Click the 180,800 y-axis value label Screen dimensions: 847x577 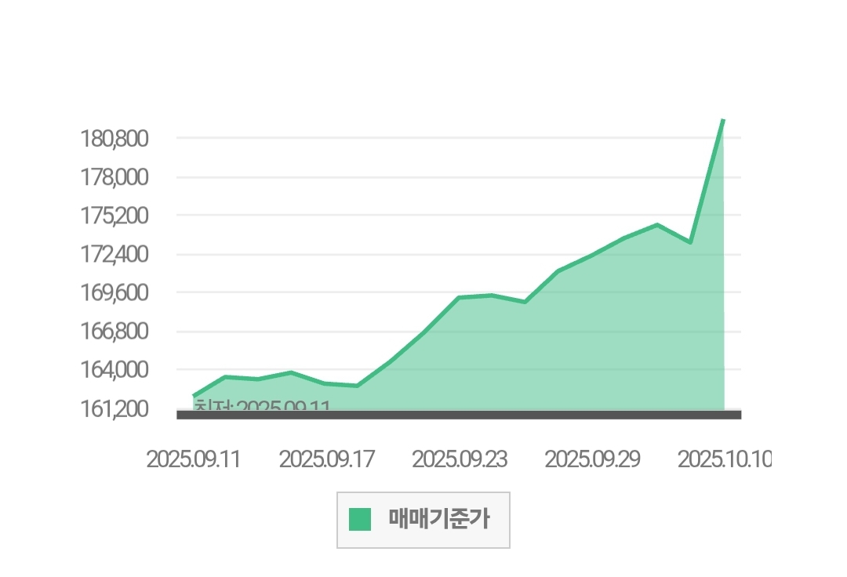pos(115,139)
